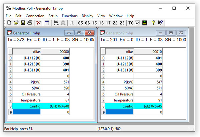
Task: Open the Connection menu
Action: (35, 16)
